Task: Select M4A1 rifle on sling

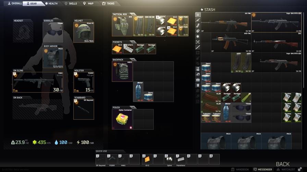Action: (38, 82)
